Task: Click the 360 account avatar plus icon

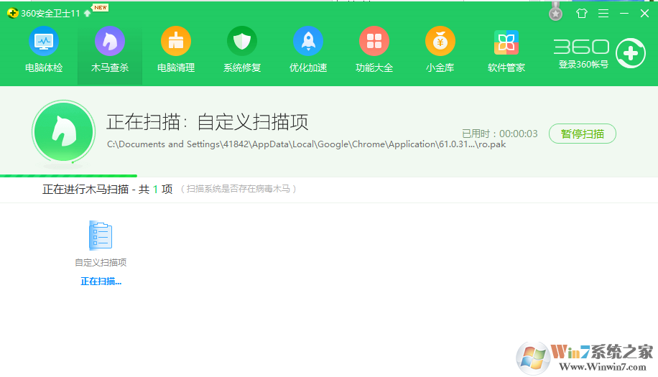Action: (630, 53)
